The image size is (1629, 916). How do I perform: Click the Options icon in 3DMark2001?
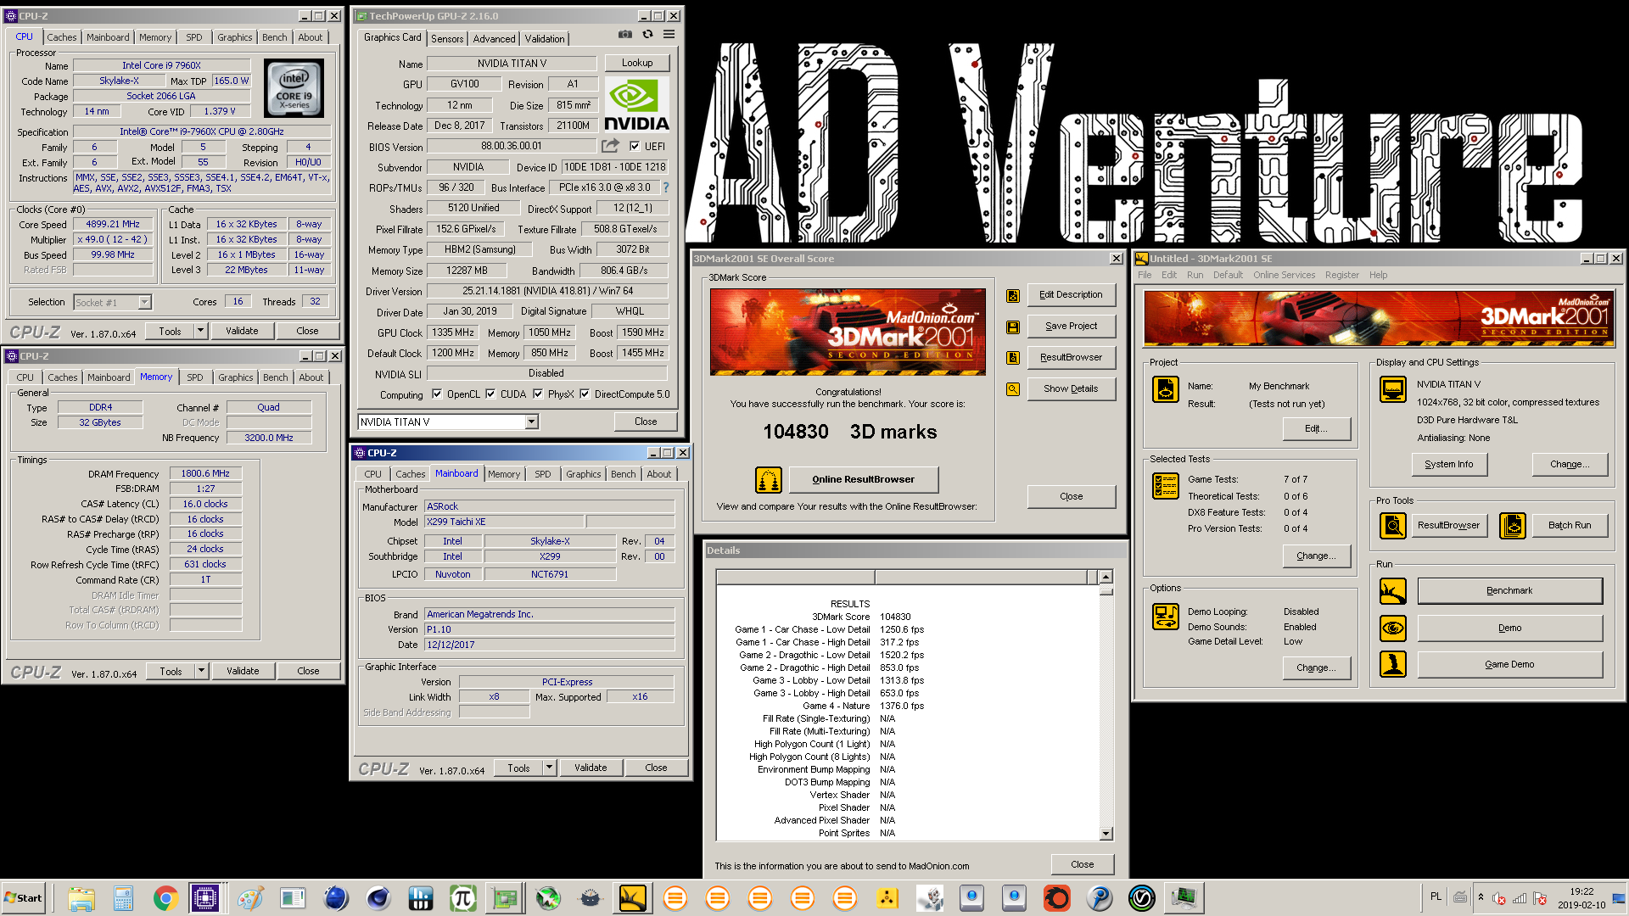click(x=1166, y=617)
